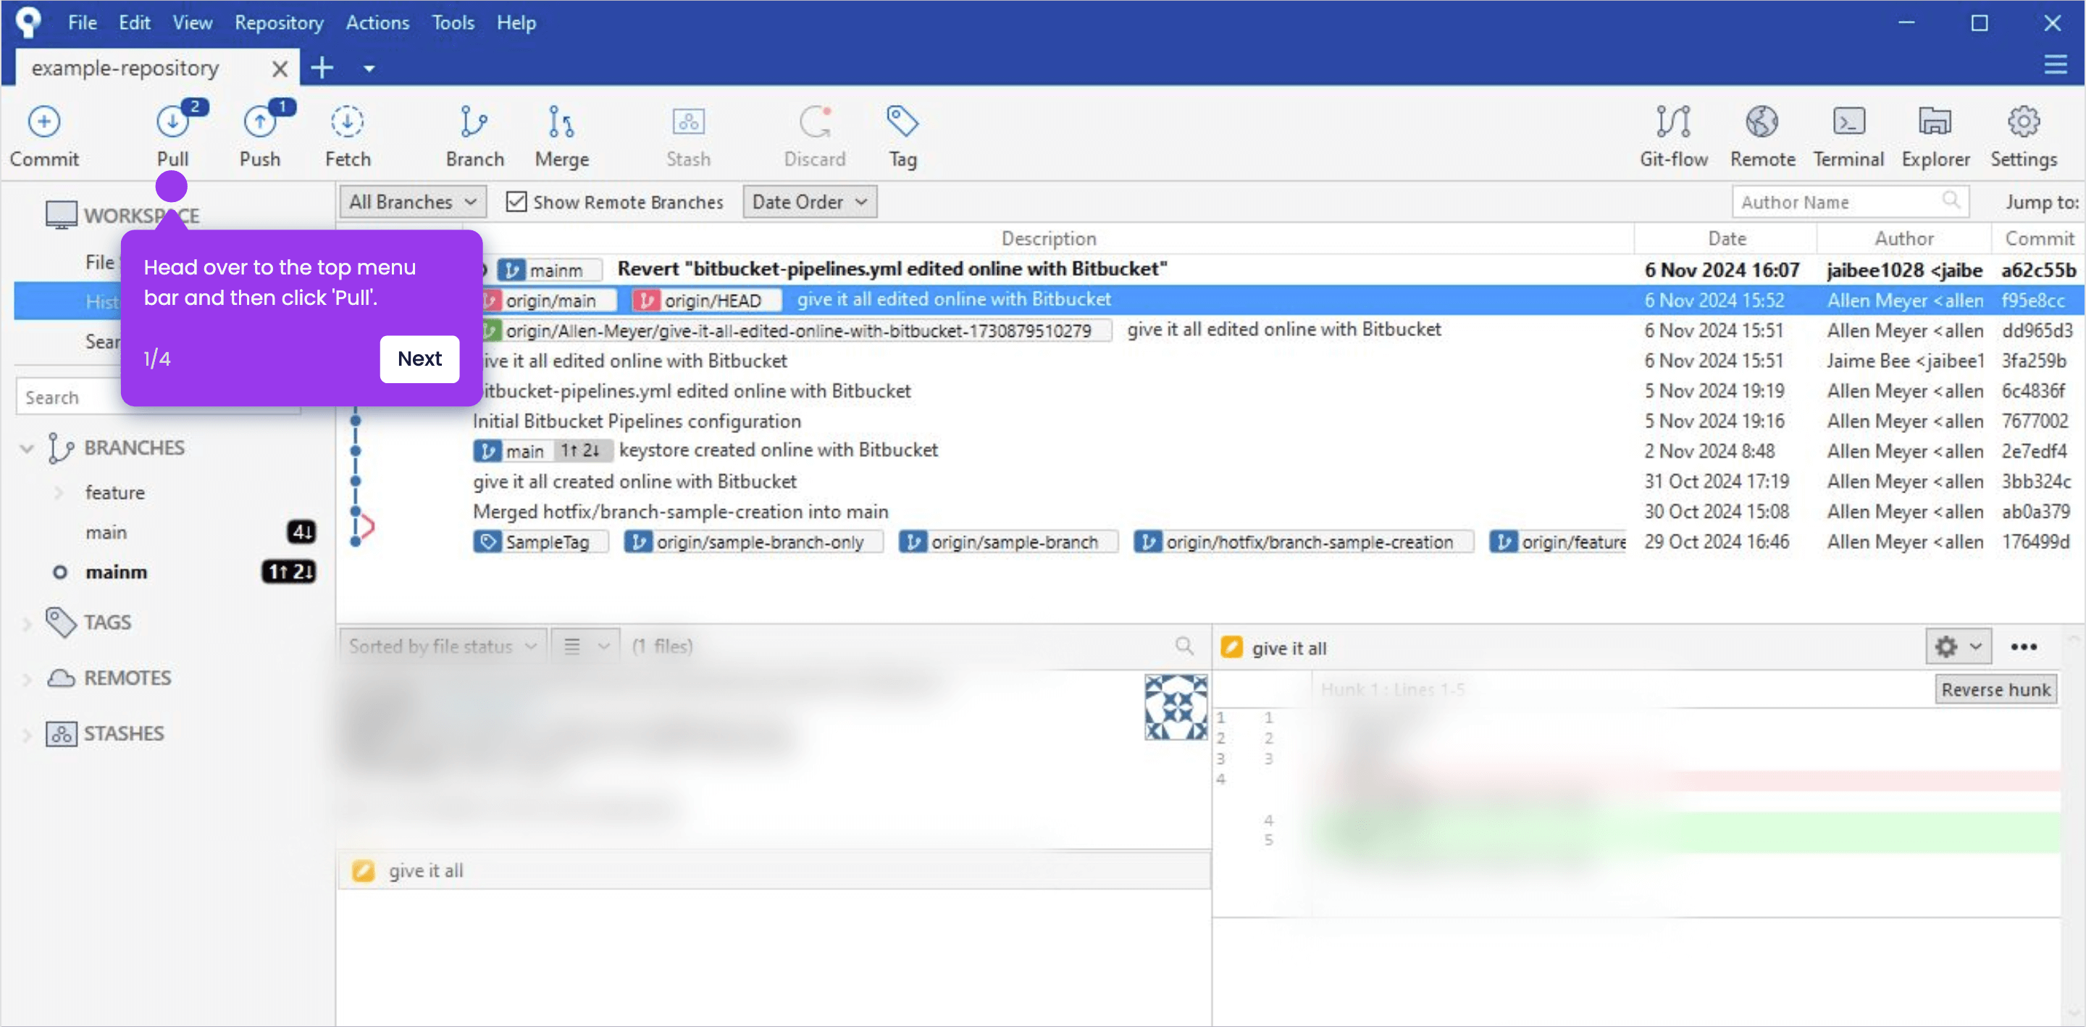Open the diff gear settings dropdown
The image size is (2086, 1027).
[x=1958, y=646]
